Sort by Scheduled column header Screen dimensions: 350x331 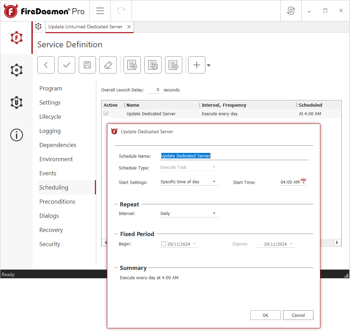[x=319, y=105]
